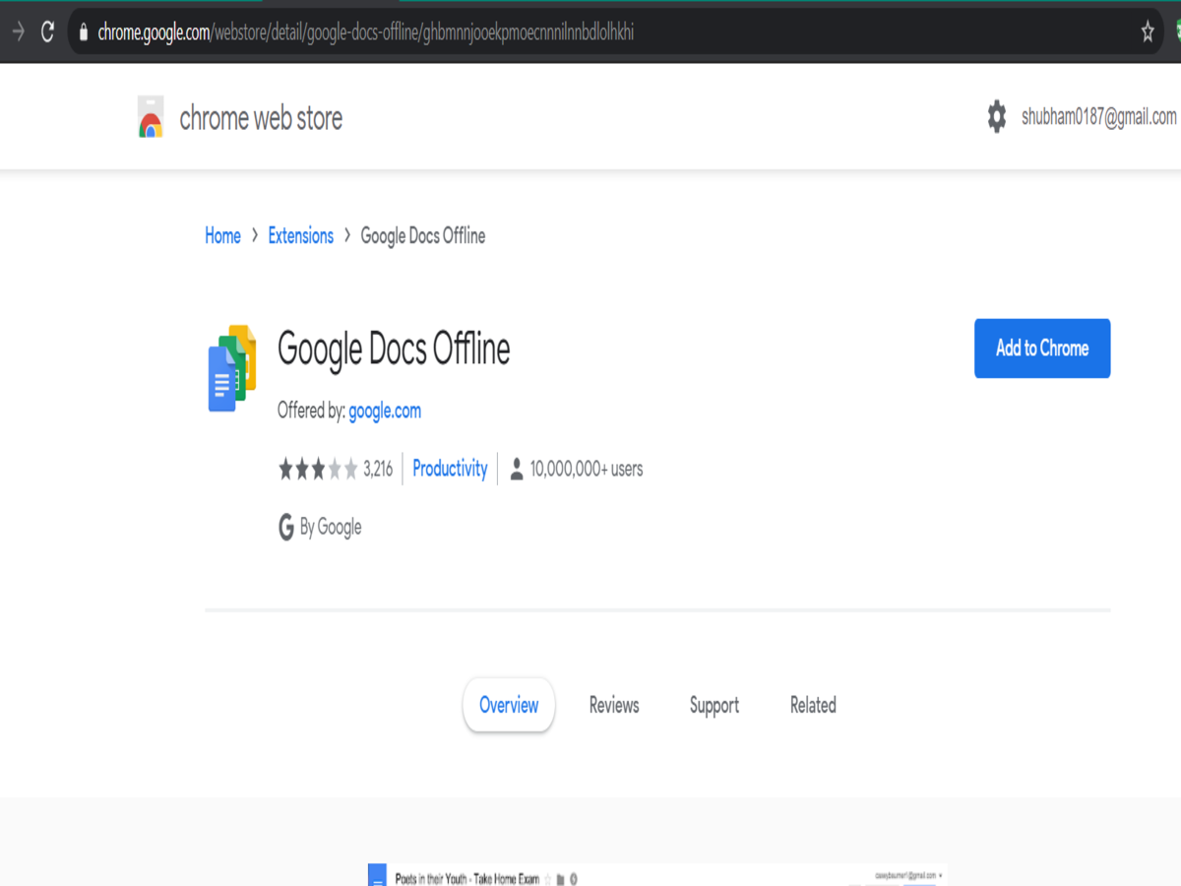Viewport: 1181px width, 886px height.
Task: Click the Google G logo badge
Action: pyautogui.click(x=286, y=527)
